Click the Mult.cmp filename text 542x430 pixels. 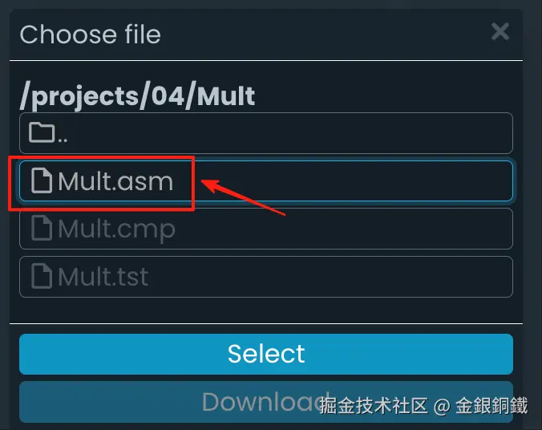pyautogui.click(x=117, y=230)
